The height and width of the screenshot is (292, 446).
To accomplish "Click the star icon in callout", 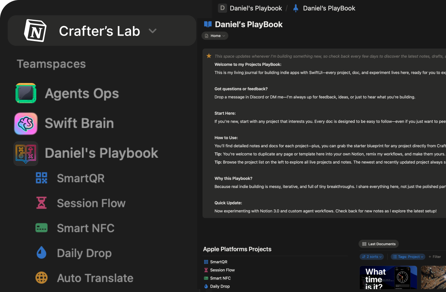I will (209, 56).
